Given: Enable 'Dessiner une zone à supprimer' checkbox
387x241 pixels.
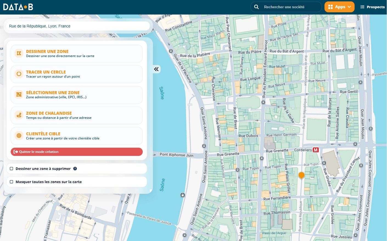Looking at the screenshot, I should click(12, 169).
